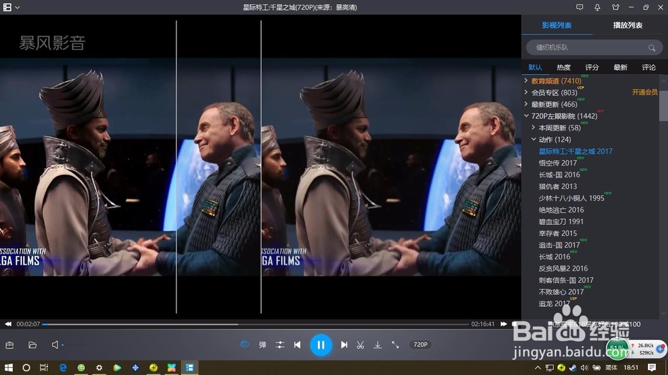Open the skin shirt icon

(x=616, y=7)
